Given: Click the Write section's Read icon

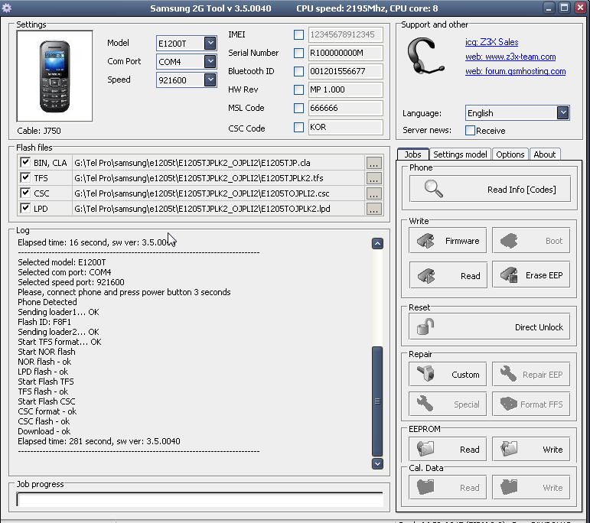Looking at the screenshot, I should point(426,275).
